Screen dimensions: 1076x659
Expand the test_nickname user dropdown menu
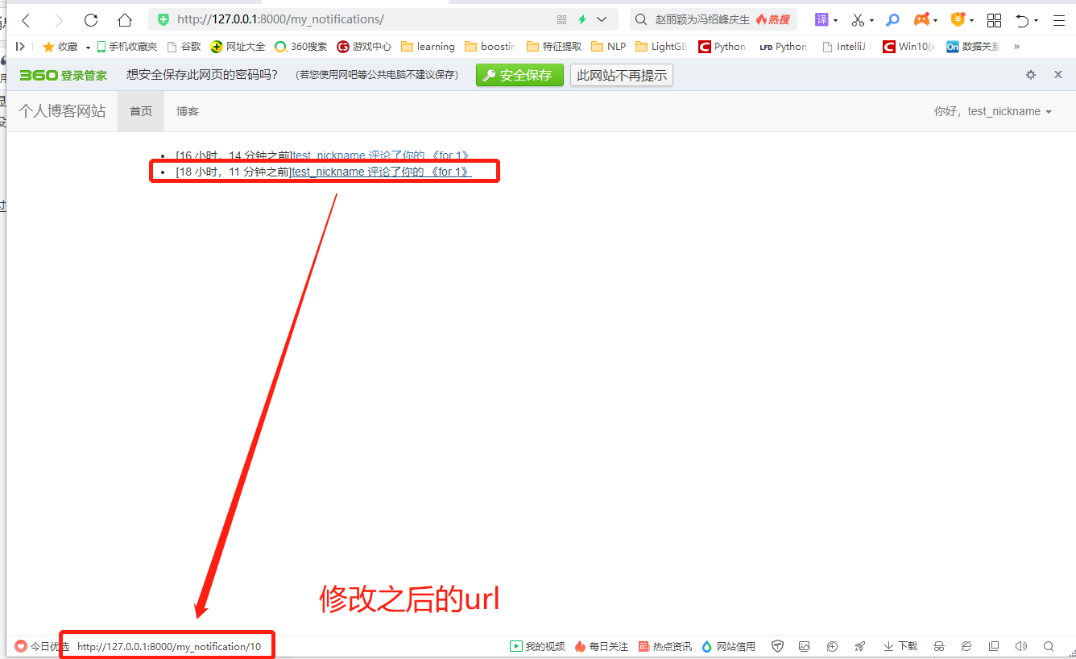point(1009,111)
